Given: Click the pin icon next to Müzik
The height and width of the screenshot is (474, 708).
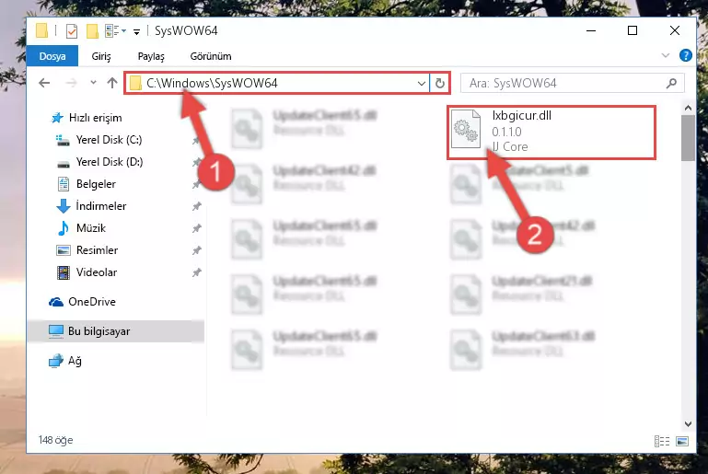Looking at the screenshot, I should [x=196, y=228].
